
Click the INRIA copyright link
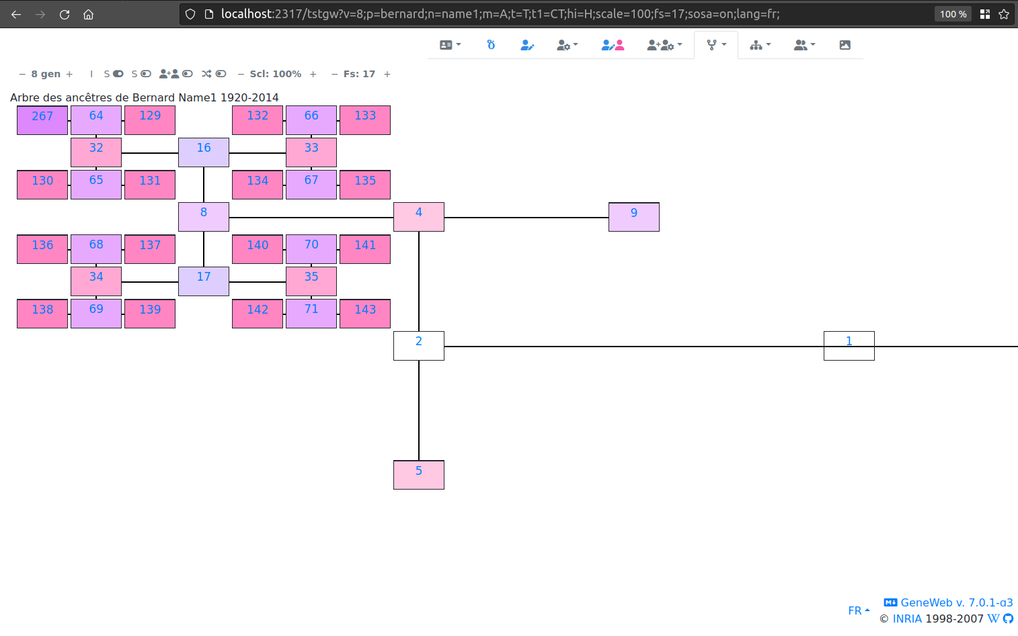(907, 618)
